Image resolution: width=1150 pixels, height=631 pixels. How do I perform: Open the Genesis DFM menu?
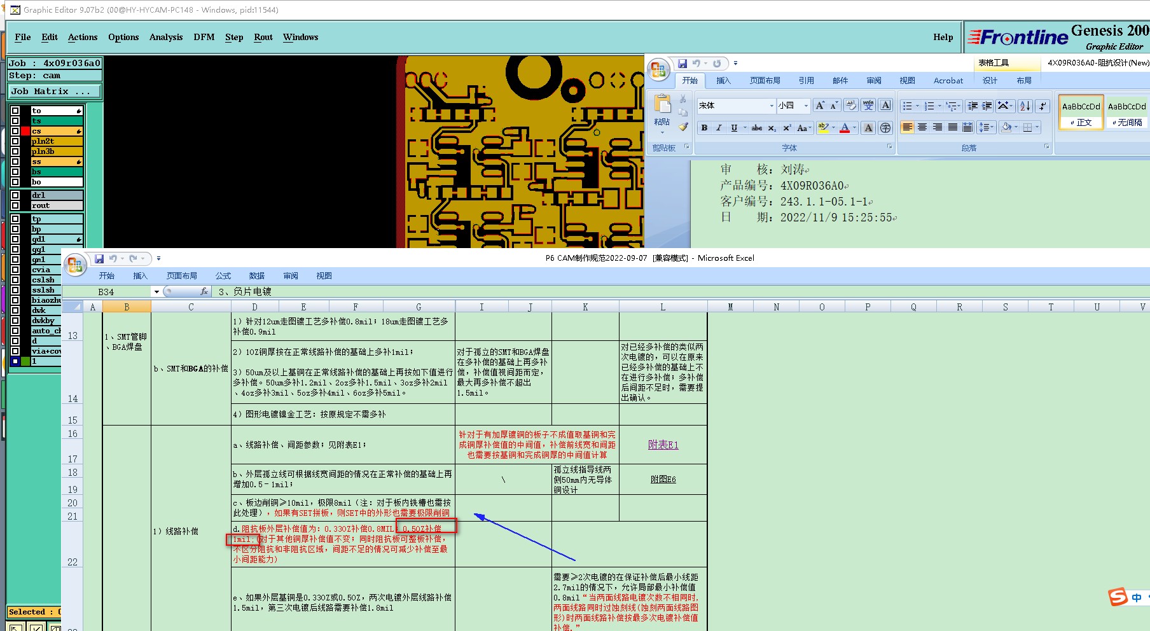pos(204,37)
